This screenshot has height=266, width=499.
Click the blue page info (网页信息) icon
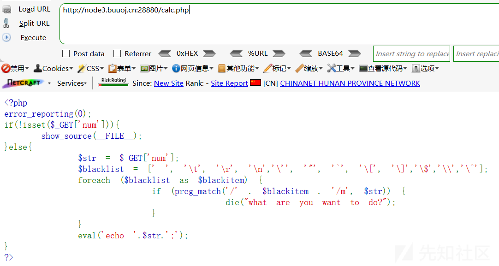(176, 68)
